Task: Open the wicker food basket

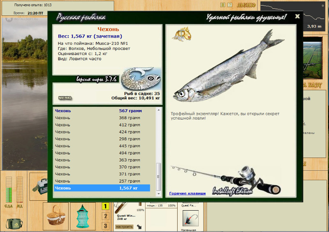Action: pos(56,216)
